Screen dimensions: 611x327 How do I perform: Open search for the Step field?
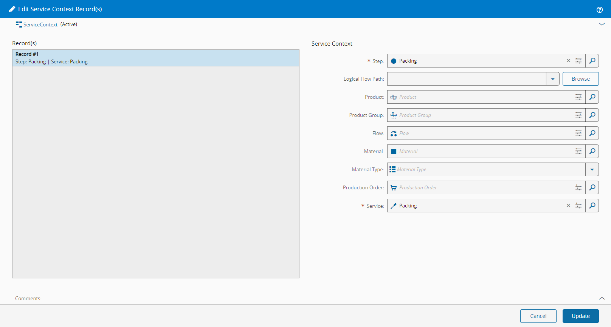click(592, 61)
